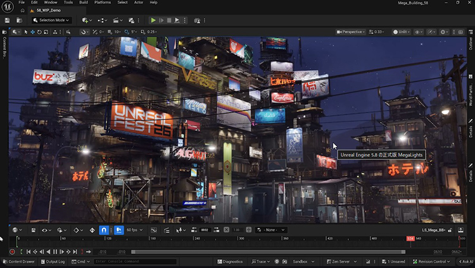Click the Skip frame button beside Play
Screen dimensions: 475x268
coord(161,20)
